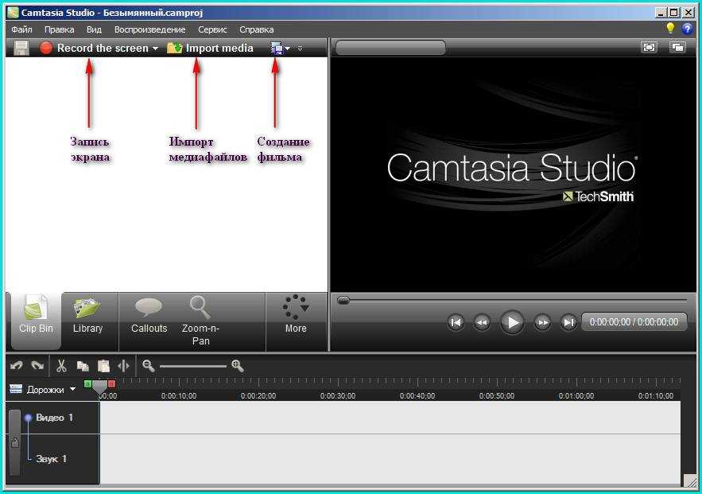Click the Produce and share film icon
This screenshot has width=702, height=494.
click(x=277, y=48)
